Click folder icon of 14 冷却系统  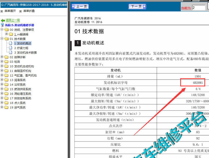click(x=6, y=84)
